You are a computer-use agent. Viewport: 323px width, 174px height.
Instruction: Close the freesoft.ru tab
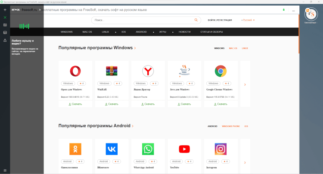pyautogui.click(x=40, y=10)
